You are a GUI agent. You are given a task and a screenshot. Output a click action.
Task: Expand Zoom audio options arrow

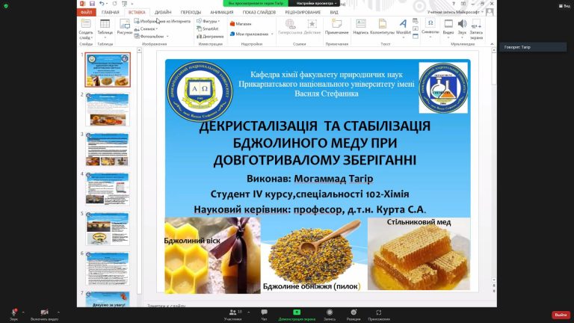(23, 313)
